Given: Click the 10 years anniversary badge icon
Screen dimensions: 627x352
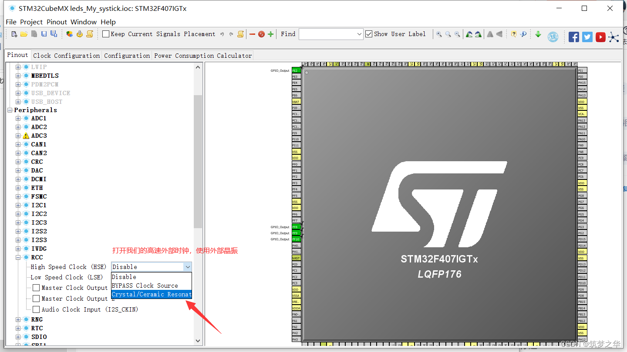Looking at the screenshot, I should (x=553, y=37).
